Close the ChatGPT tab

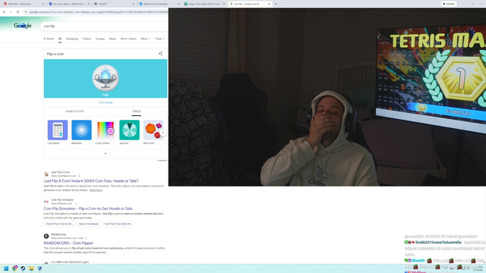coord(134,4)
